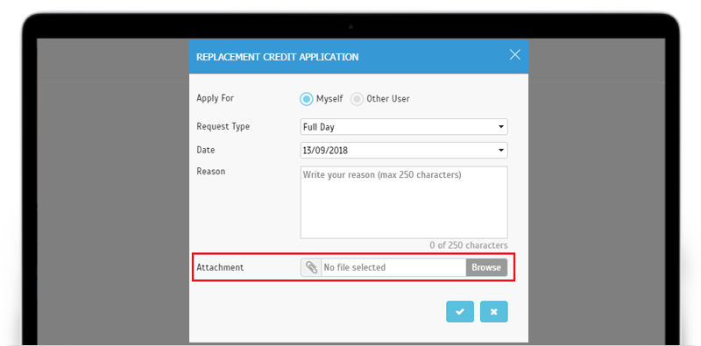
Task: Click the arrow on the Date combo box
Action: [x=500, y=151]
